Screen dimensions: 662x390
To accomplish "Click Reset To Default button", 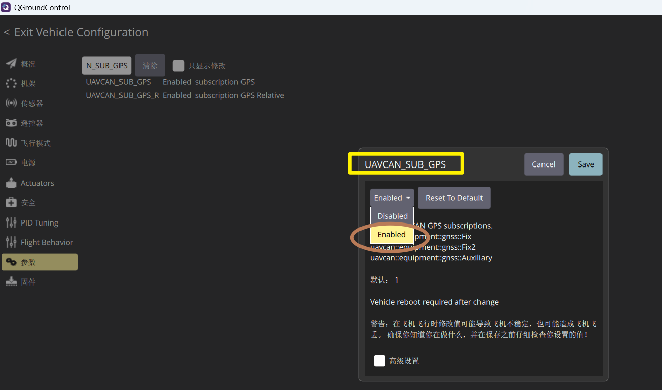I will tap(454, 198).
